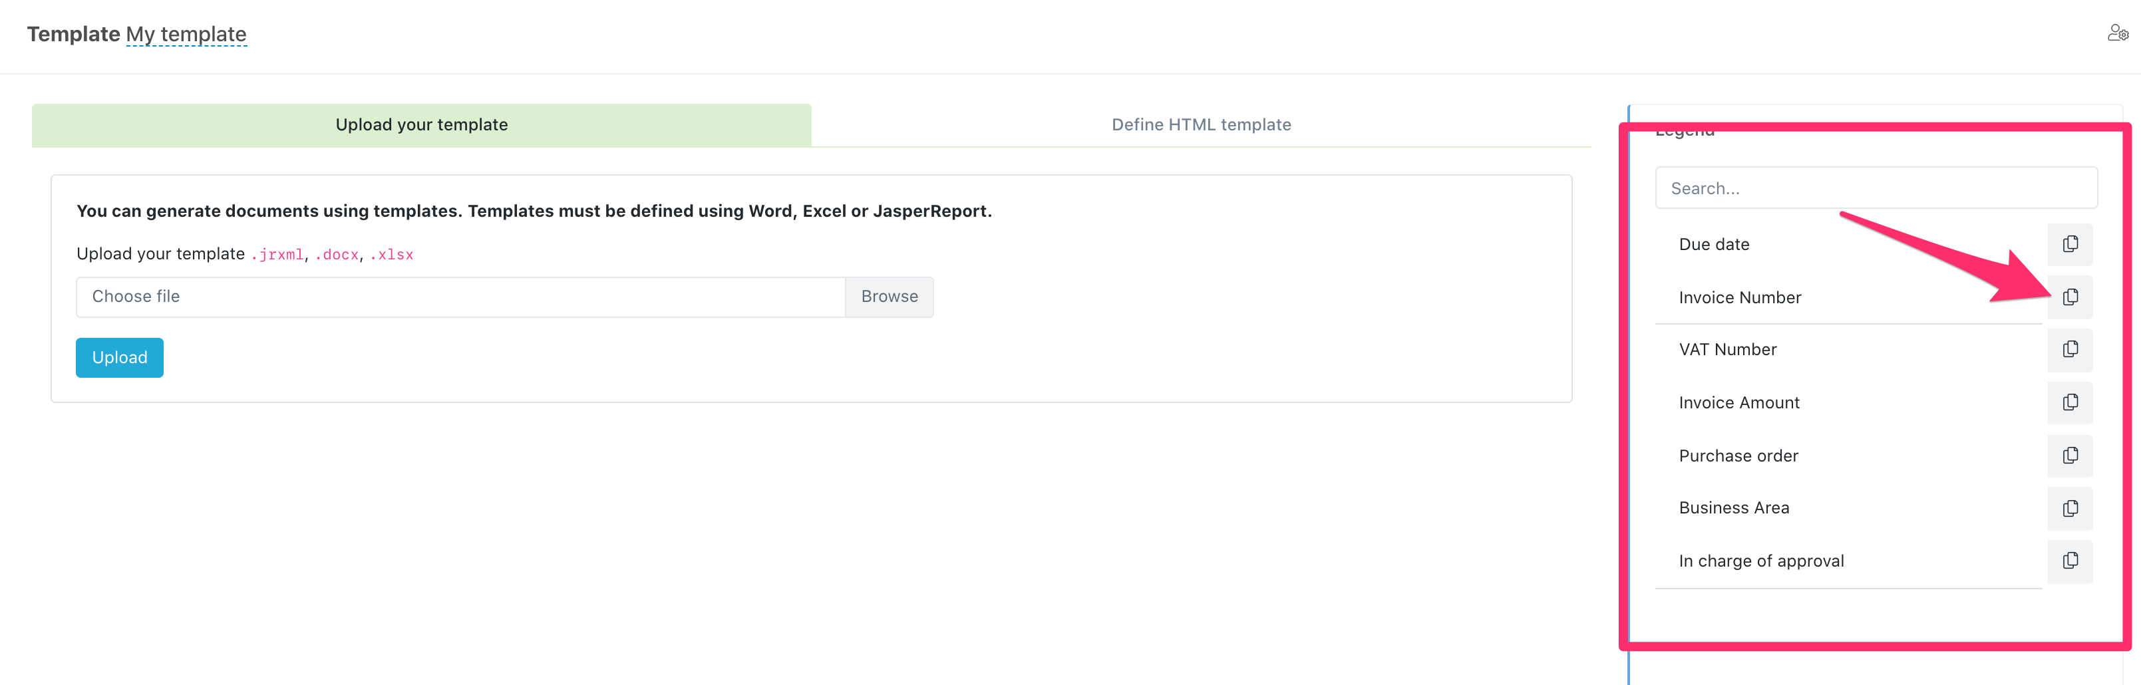The width and height of the screenshot is (2141, 685).
Task: Copy the Business Area field placeholder
Action: coord(2070,508)
